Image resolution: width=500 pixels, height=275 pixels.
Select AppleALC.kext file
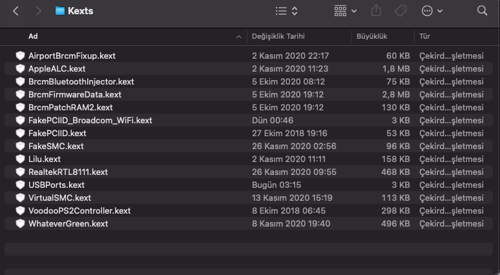(x=57, y=68)
